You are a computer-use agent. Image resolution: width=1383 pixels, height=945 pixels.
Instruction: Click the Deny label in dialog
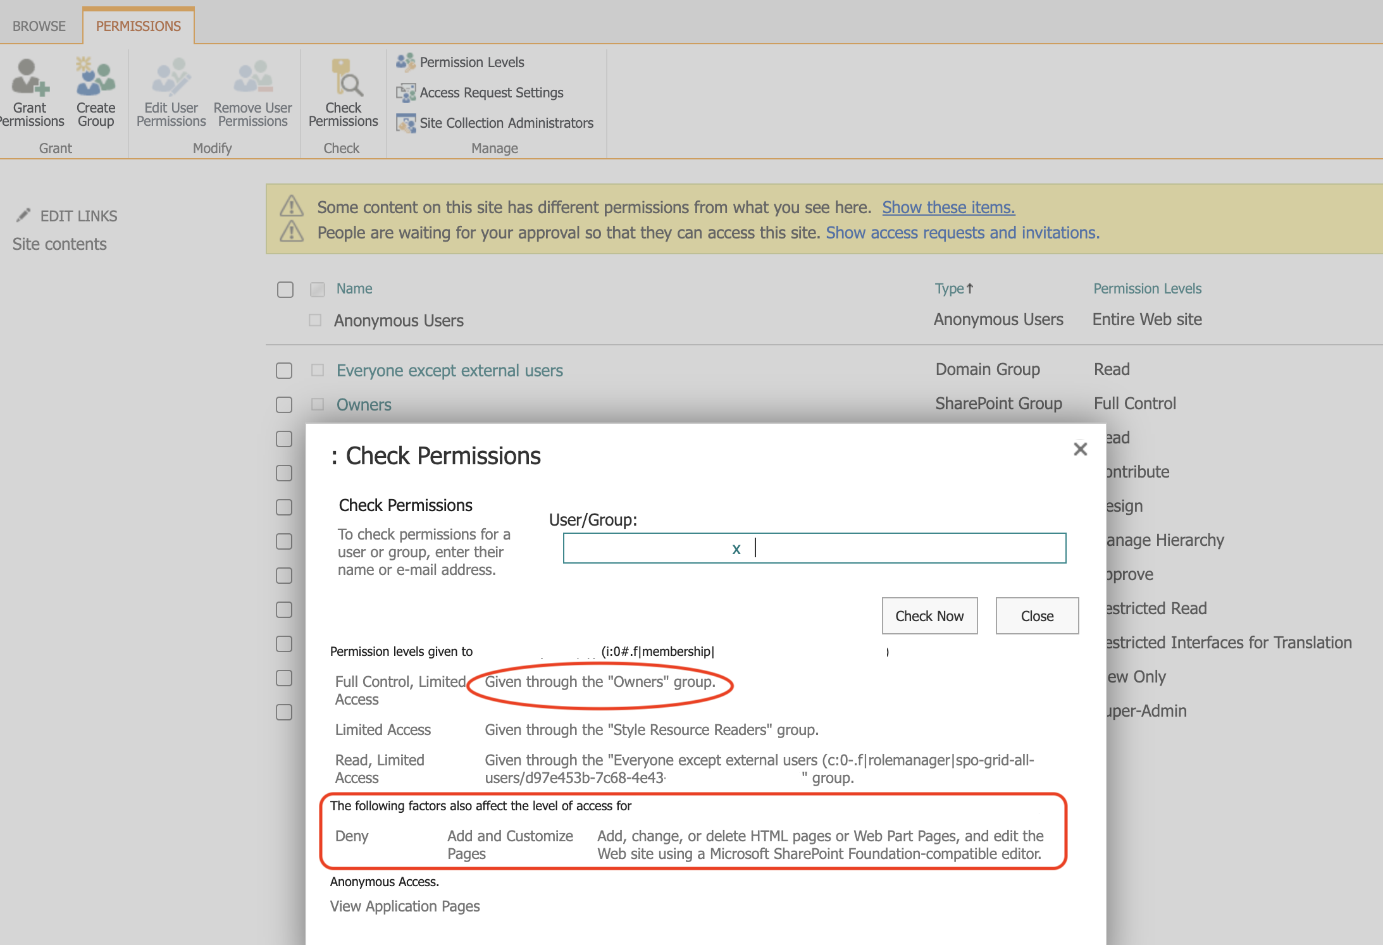352,836
